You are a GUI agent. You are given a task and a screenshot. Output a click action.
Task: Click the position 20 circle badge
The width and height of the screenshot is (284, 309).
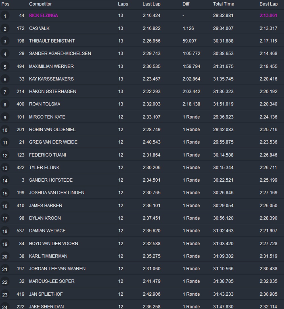click(x=5, y=257)
